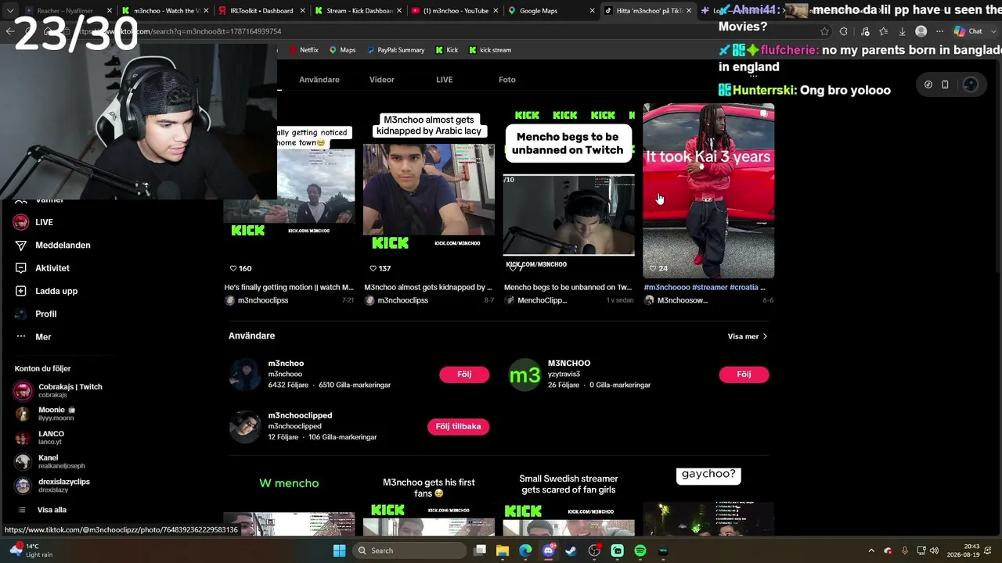Open the Maps bookmark
Viewport: 1002px width, 563px height.
pyautogui.click(x=342, y=50)
